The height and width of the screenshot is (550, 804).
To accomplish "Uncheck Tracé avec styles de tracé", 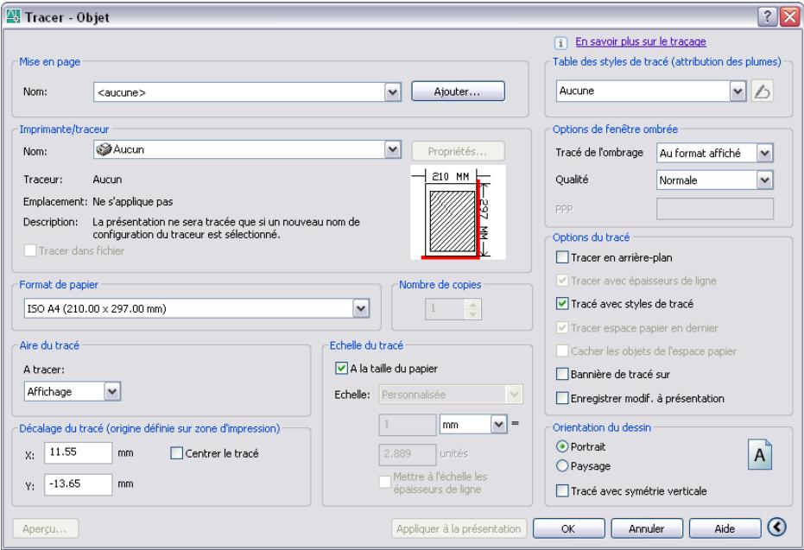I will (x=562, y=303).
